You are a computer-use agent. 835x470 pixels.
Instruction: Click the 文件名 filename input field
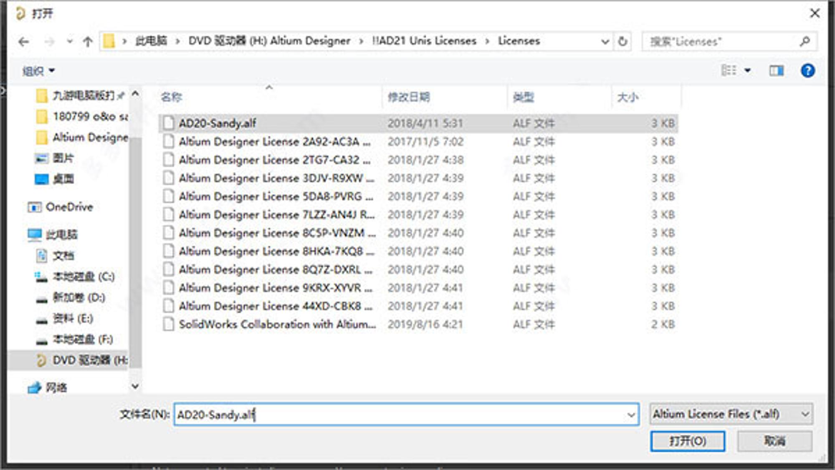pos(406,414)
